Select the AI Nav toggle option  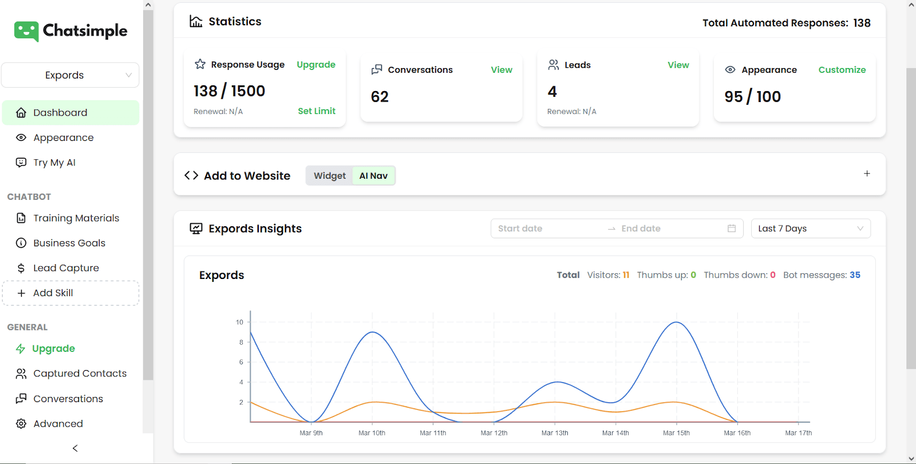click(x=373, y=176)
